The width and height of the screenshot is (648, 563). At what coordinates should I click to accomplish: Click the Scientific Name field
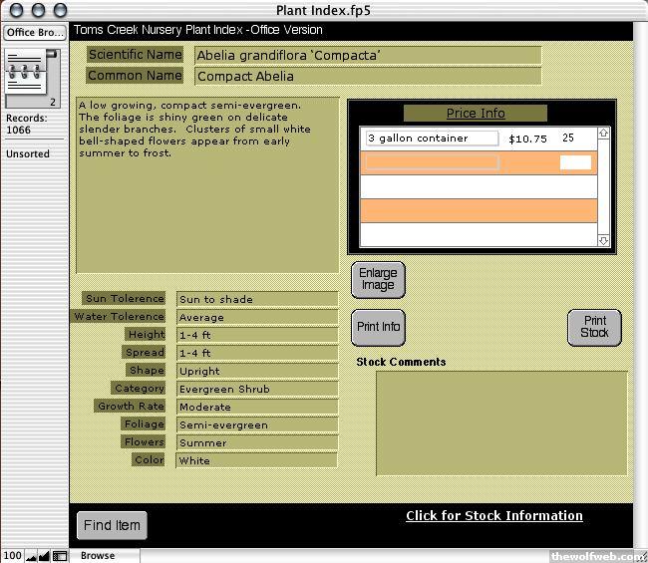[367, 55]
